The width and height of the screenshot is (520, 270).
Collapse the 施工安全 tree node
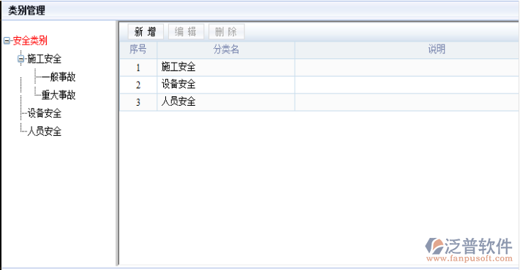(21, 59)
